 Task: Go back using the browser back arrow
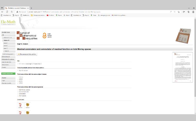click(2, 12)
